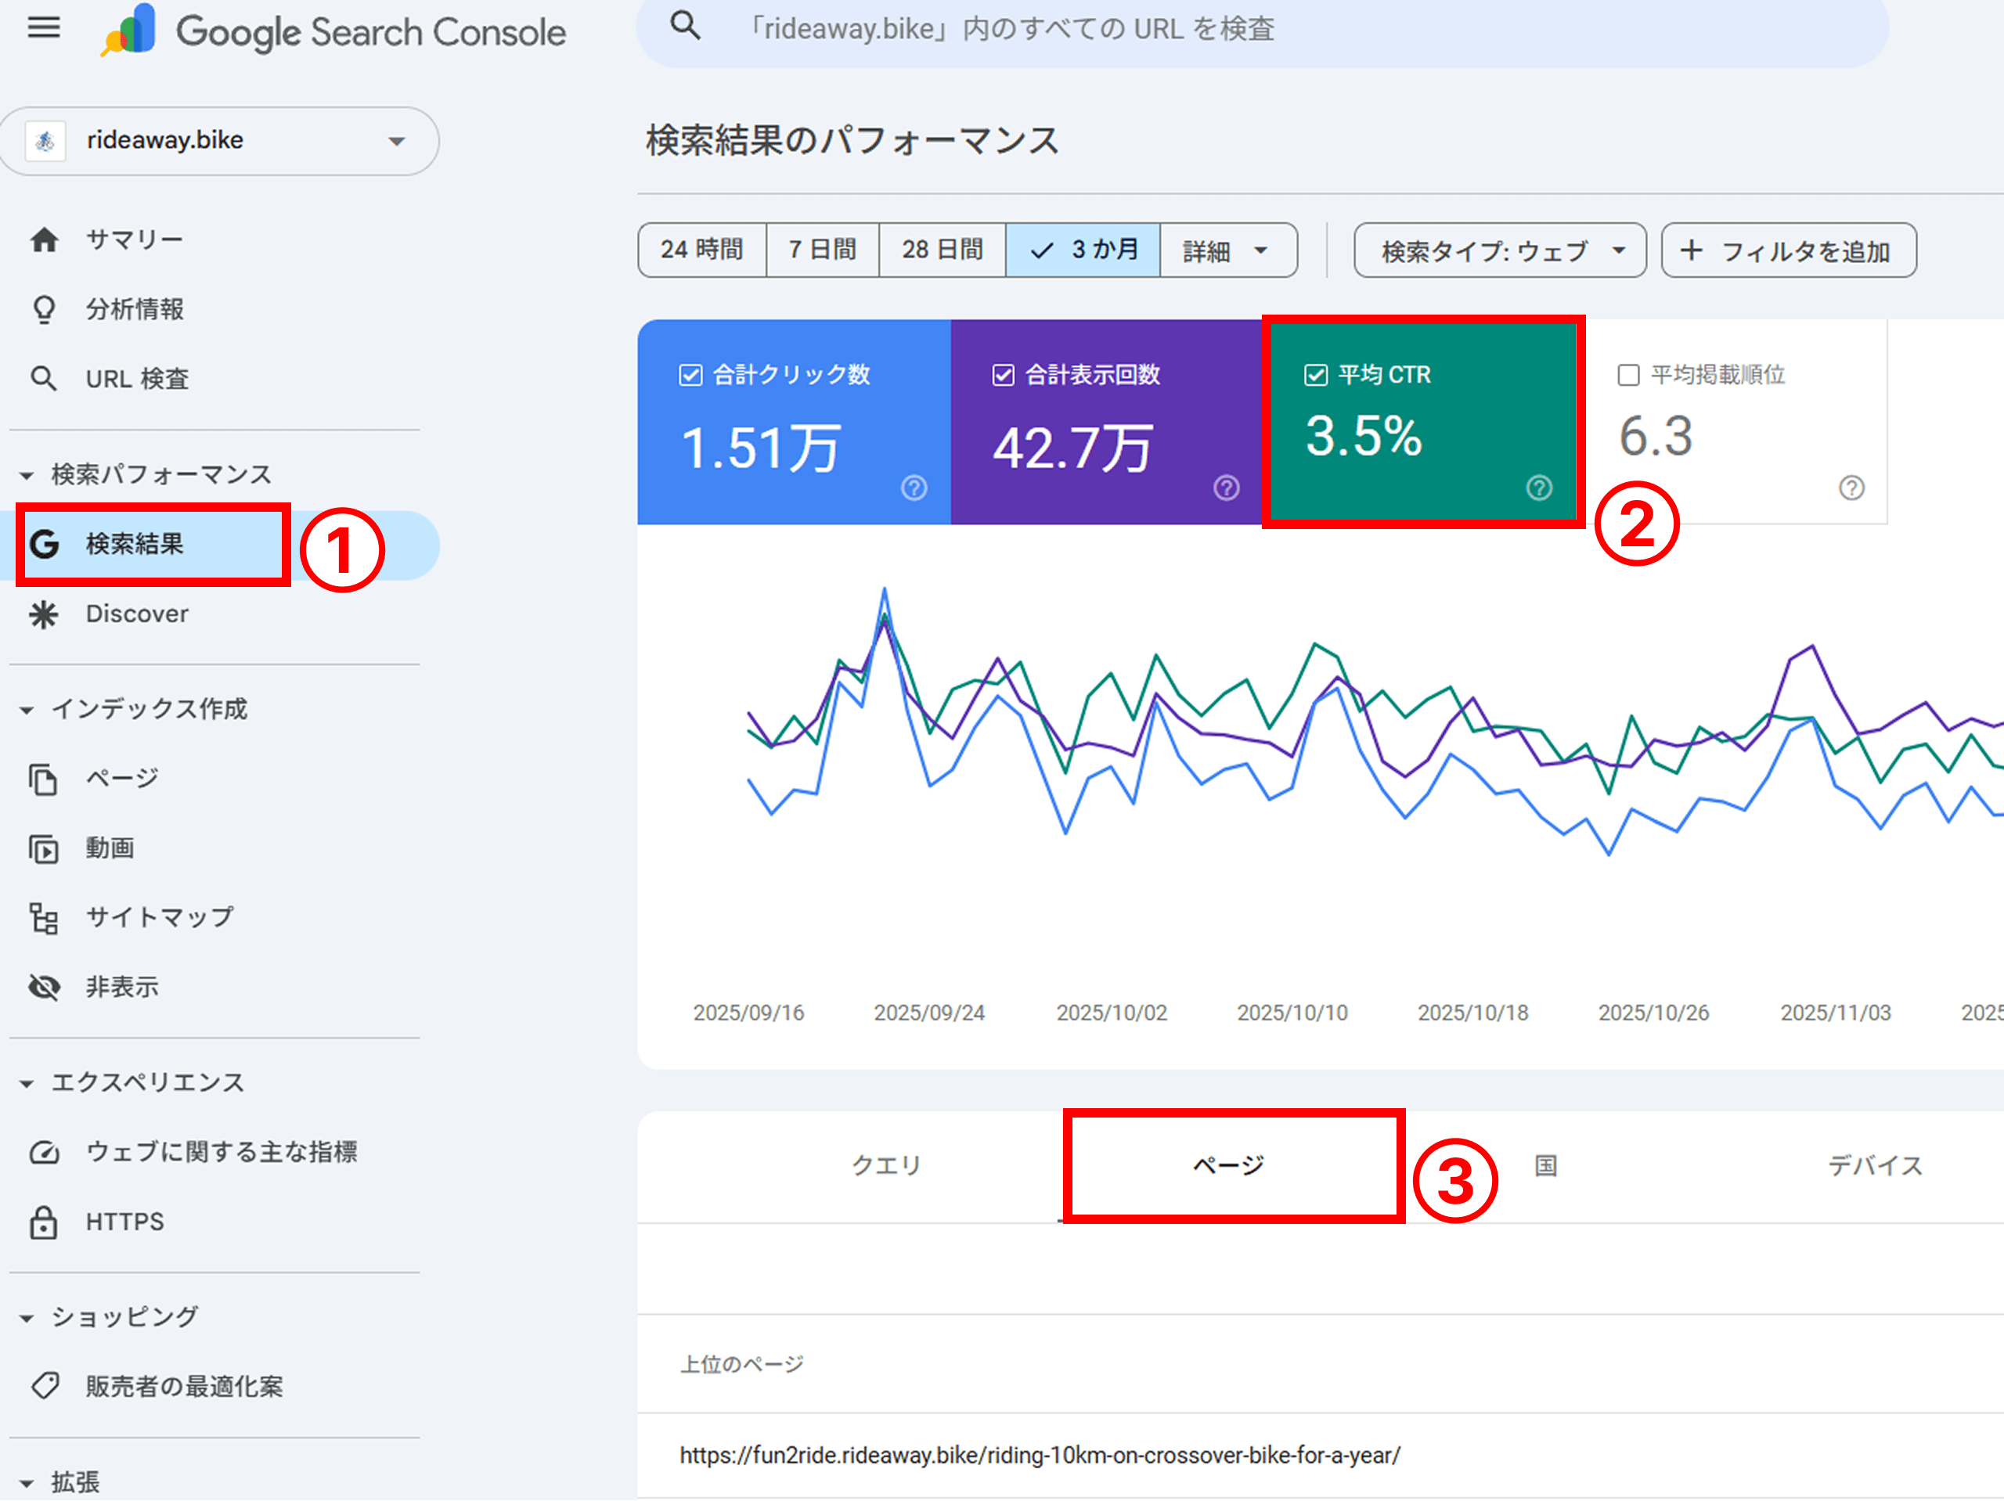The width and height of the screenshot is (2004, 1501).
Task: Open ウェブに関する主な指標 report
Action: (x=222, y=1151)
